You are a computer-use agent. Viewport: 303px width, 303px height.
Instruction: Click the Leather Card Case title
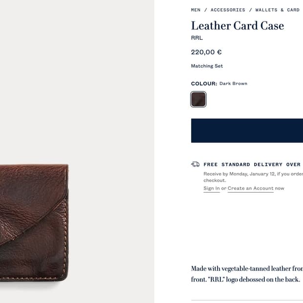point(238,25)
